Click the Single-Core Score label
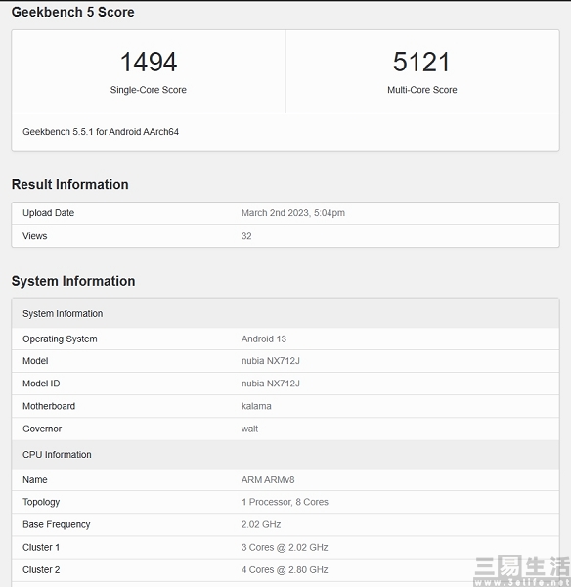571x587 pixels. tap(149, 90)
